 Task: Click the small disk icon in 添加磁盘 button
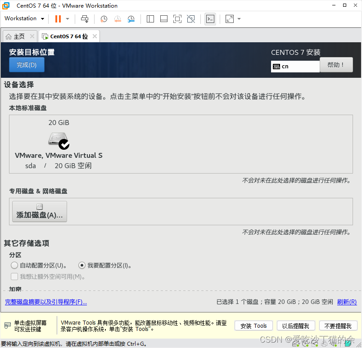point(40,207)
